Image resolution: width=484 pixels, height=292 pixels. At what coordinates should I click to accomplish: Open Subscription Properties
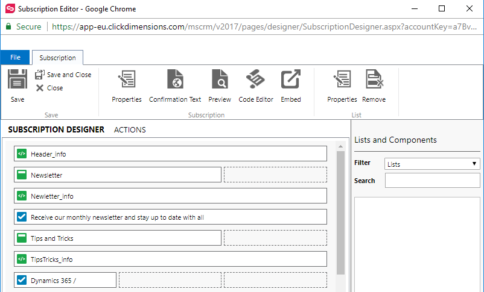tap(127, 86)
